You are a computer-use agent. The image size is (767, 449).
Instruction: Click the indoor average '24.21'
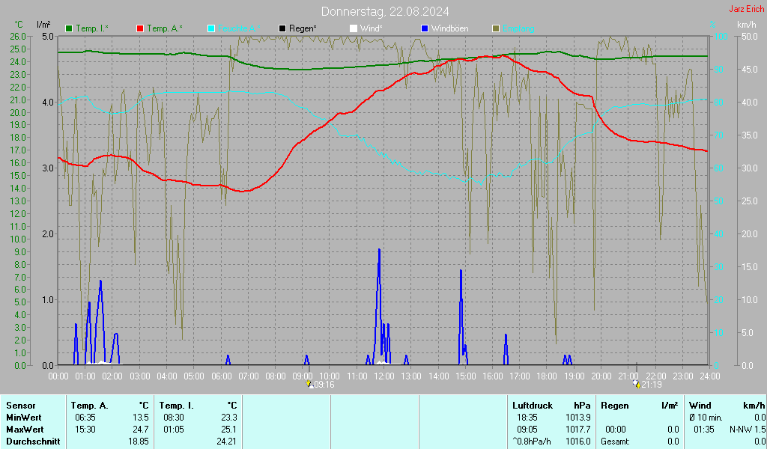coord(227,442)
